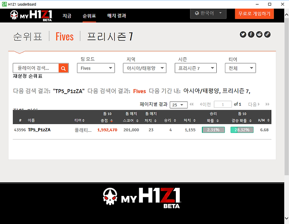Viewport: 289px width, 224px height.
Task: Sort by 톱 매치 처치 column
Action: (x=155, y=120)
